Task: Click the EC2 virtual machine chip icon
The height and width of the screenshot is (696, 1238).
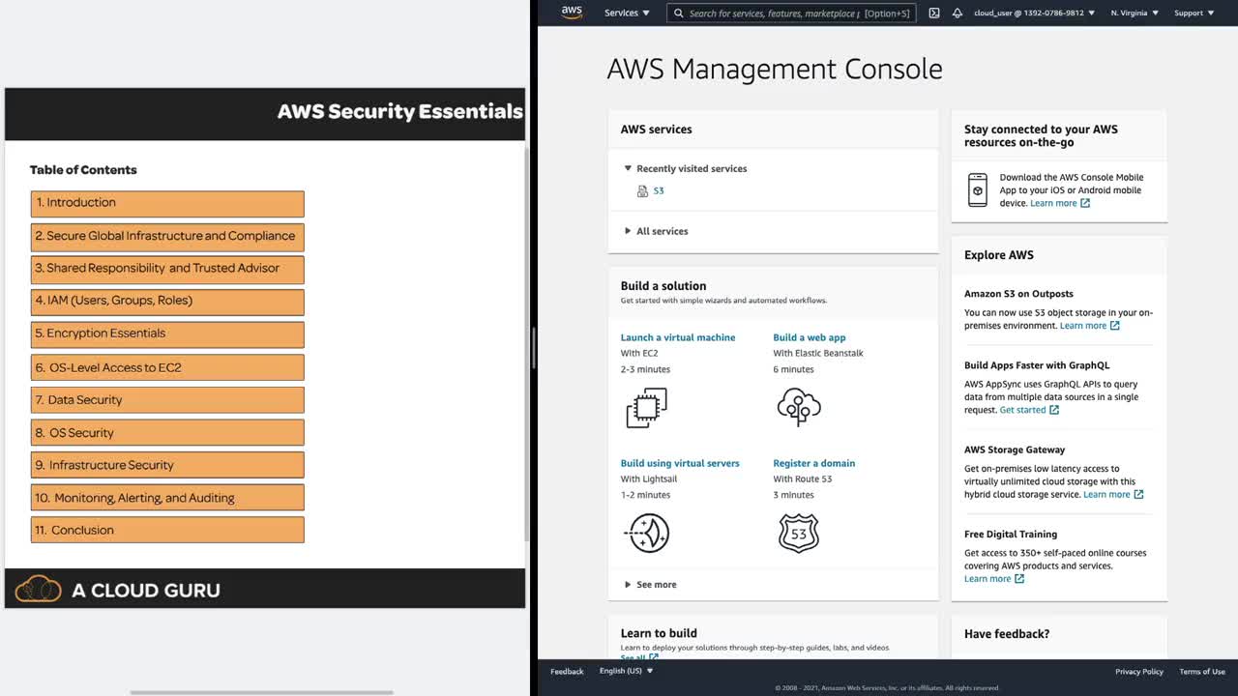Action: 646,407
